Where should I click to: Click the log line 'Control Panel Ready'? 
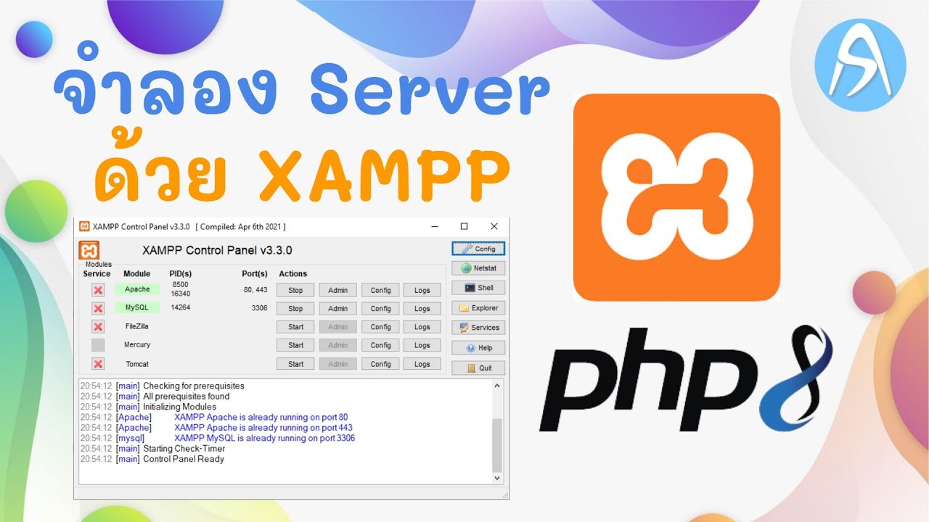tap(184, 459)
